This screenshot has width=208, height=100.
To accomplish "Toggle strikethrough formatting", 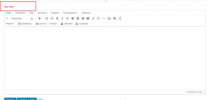I will point(67,18).
